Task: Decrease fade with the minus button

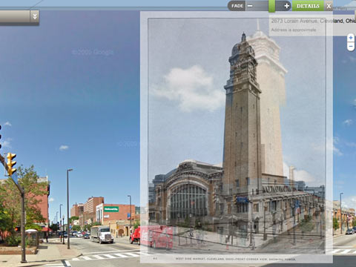Action: pyautogui.click(x=250, y=6)
